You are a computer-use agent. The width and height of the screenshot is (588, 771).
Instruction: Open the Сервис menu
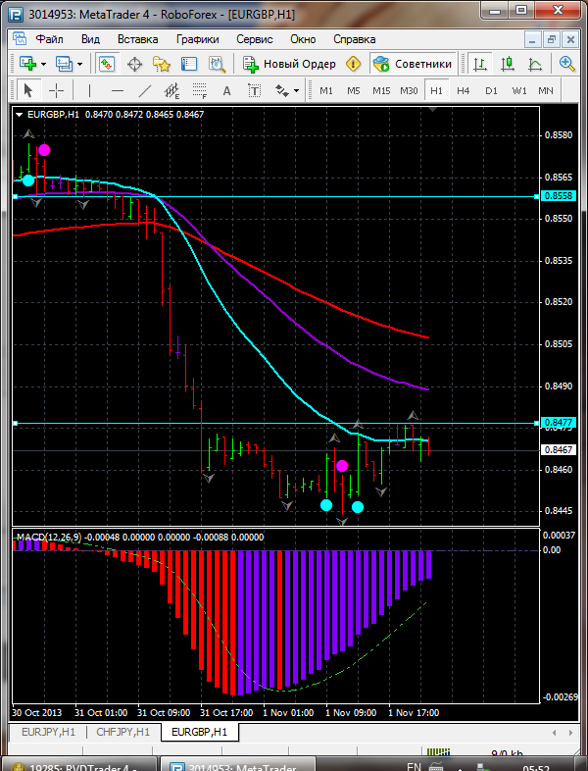point(255,39)
